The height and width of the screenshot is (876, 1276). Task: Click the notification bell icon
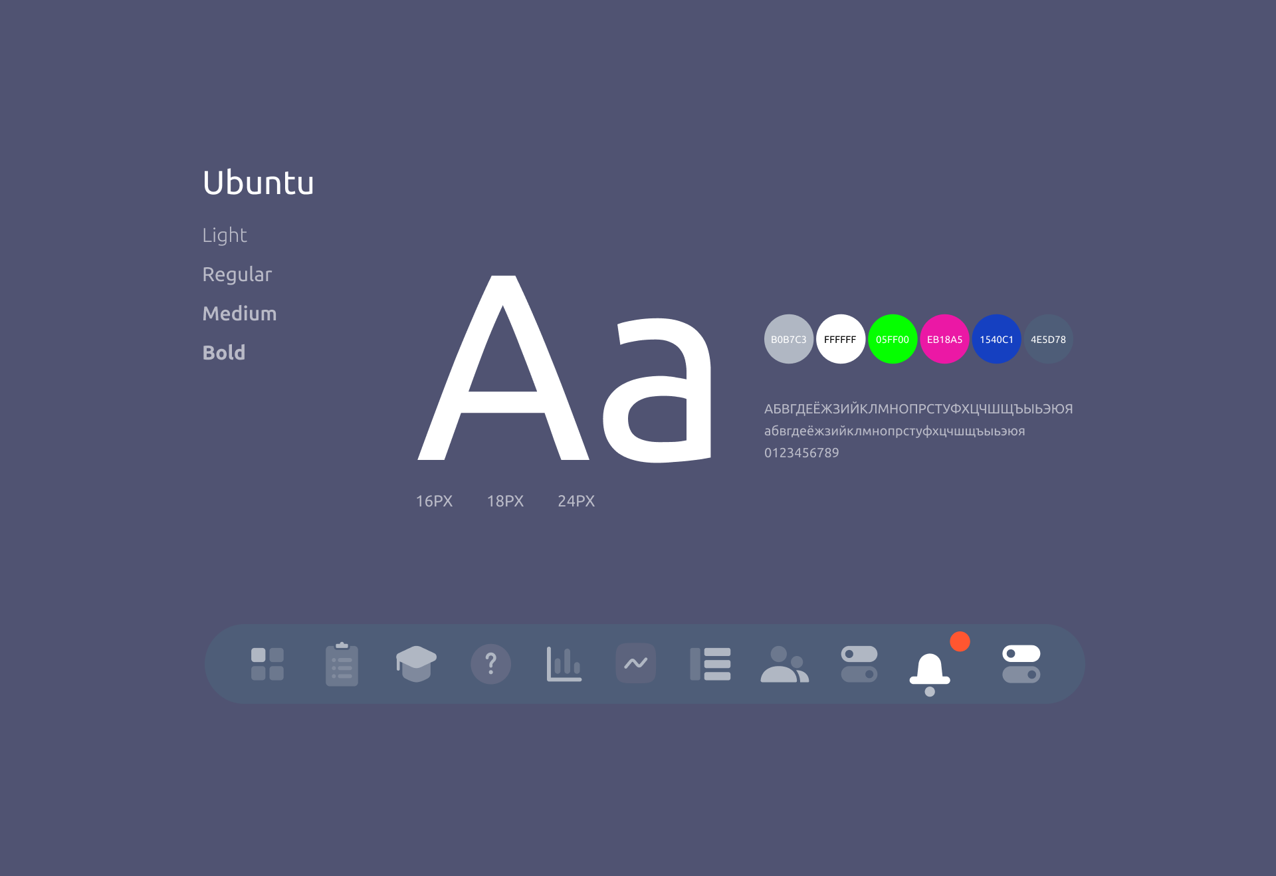tap(929, 671)
